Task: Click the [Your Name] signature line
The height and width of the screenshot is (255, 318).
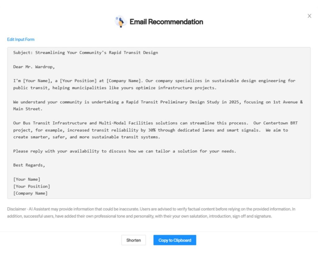Action: pos(27,179)
